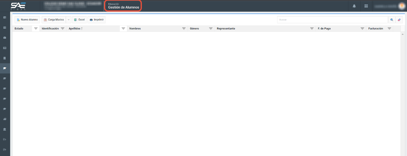Click the Carga Masiva button
407x156 pixels.
[54, 20]
